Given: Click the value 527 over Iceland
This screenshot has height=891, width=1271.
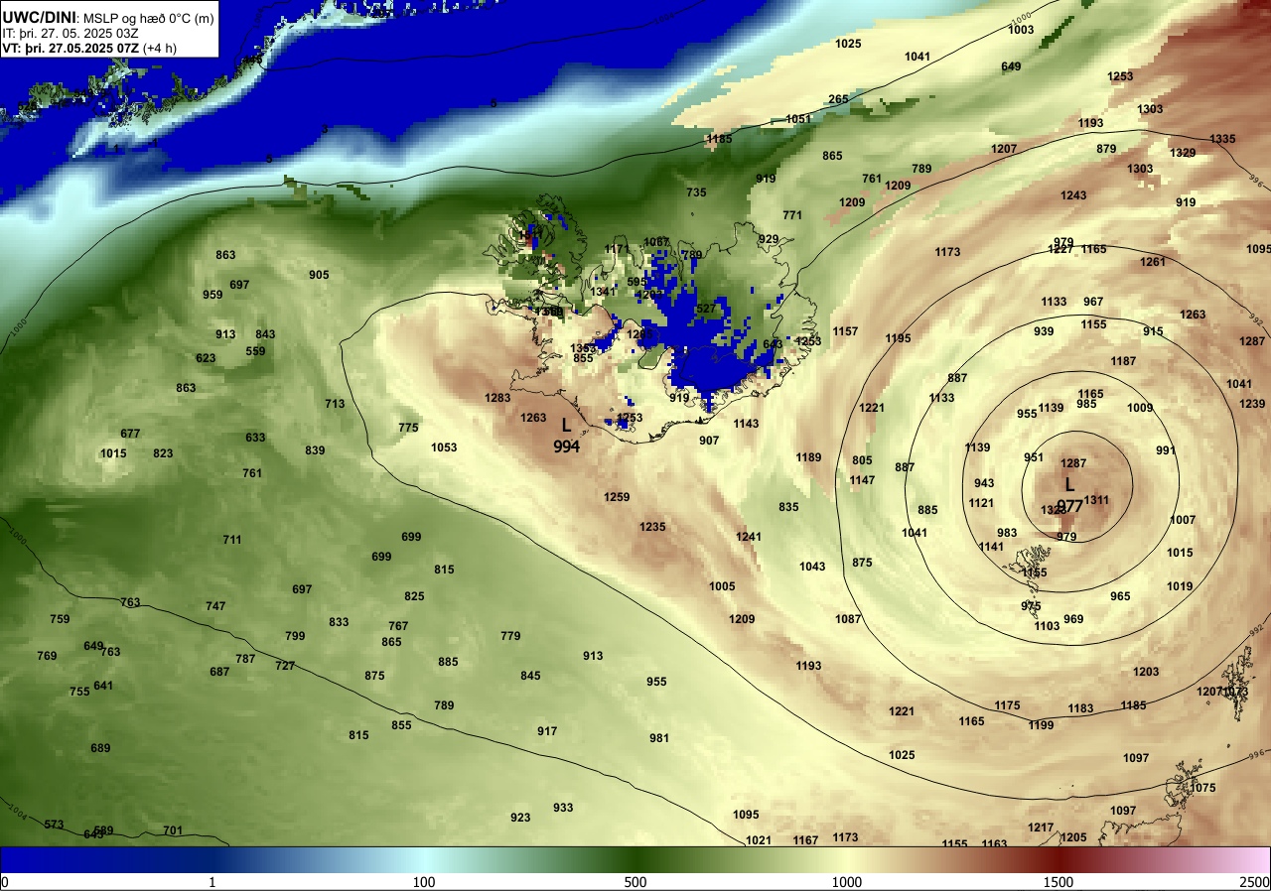Looking at the screenshot, I should (706, 309).
